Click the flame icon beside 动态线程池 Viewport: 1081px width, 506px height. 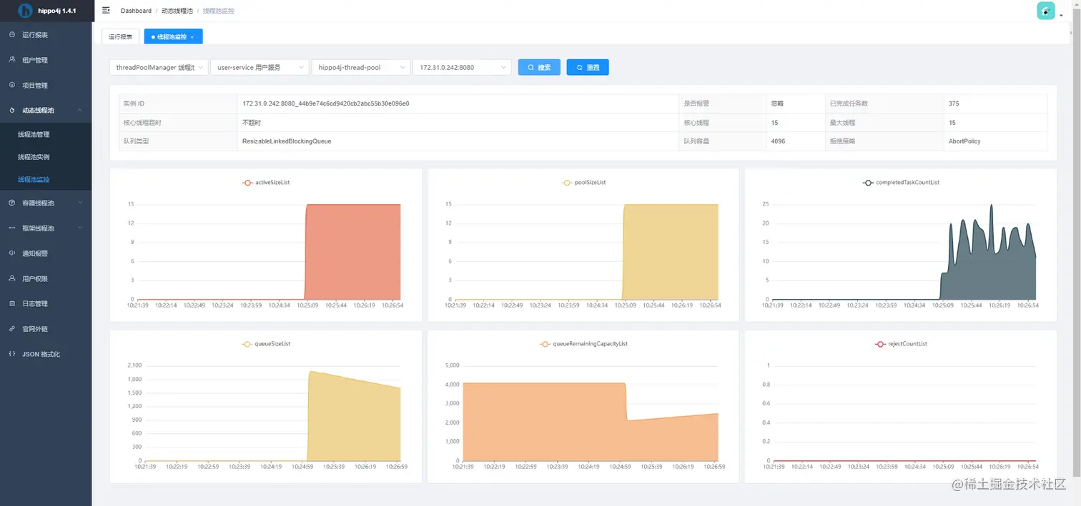click(12, 111)
